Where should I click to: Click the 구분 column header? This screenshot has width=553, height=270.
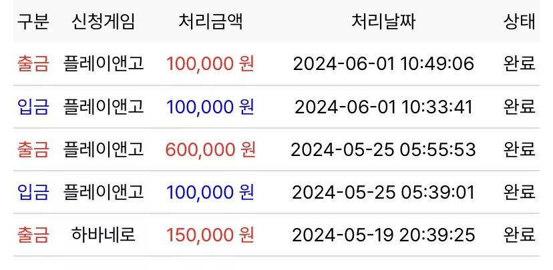[x=33, y=22]
